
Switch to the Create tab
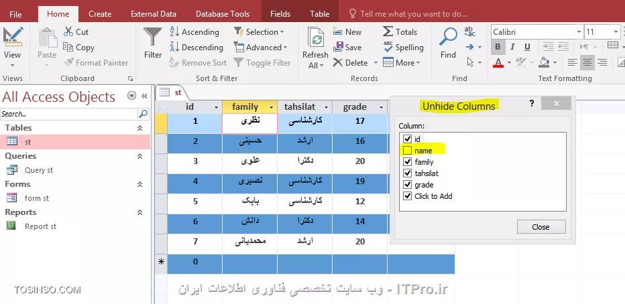100,14
